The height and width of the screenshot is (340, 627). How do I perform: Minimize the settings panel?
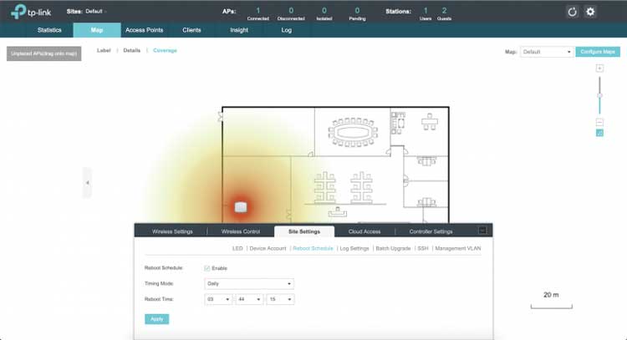pyautogui.click(x=482, y=231)
